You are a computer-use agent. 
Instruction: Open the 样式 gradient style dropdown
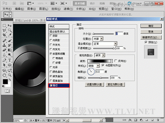pyautogui.click(x=98, y=66)
